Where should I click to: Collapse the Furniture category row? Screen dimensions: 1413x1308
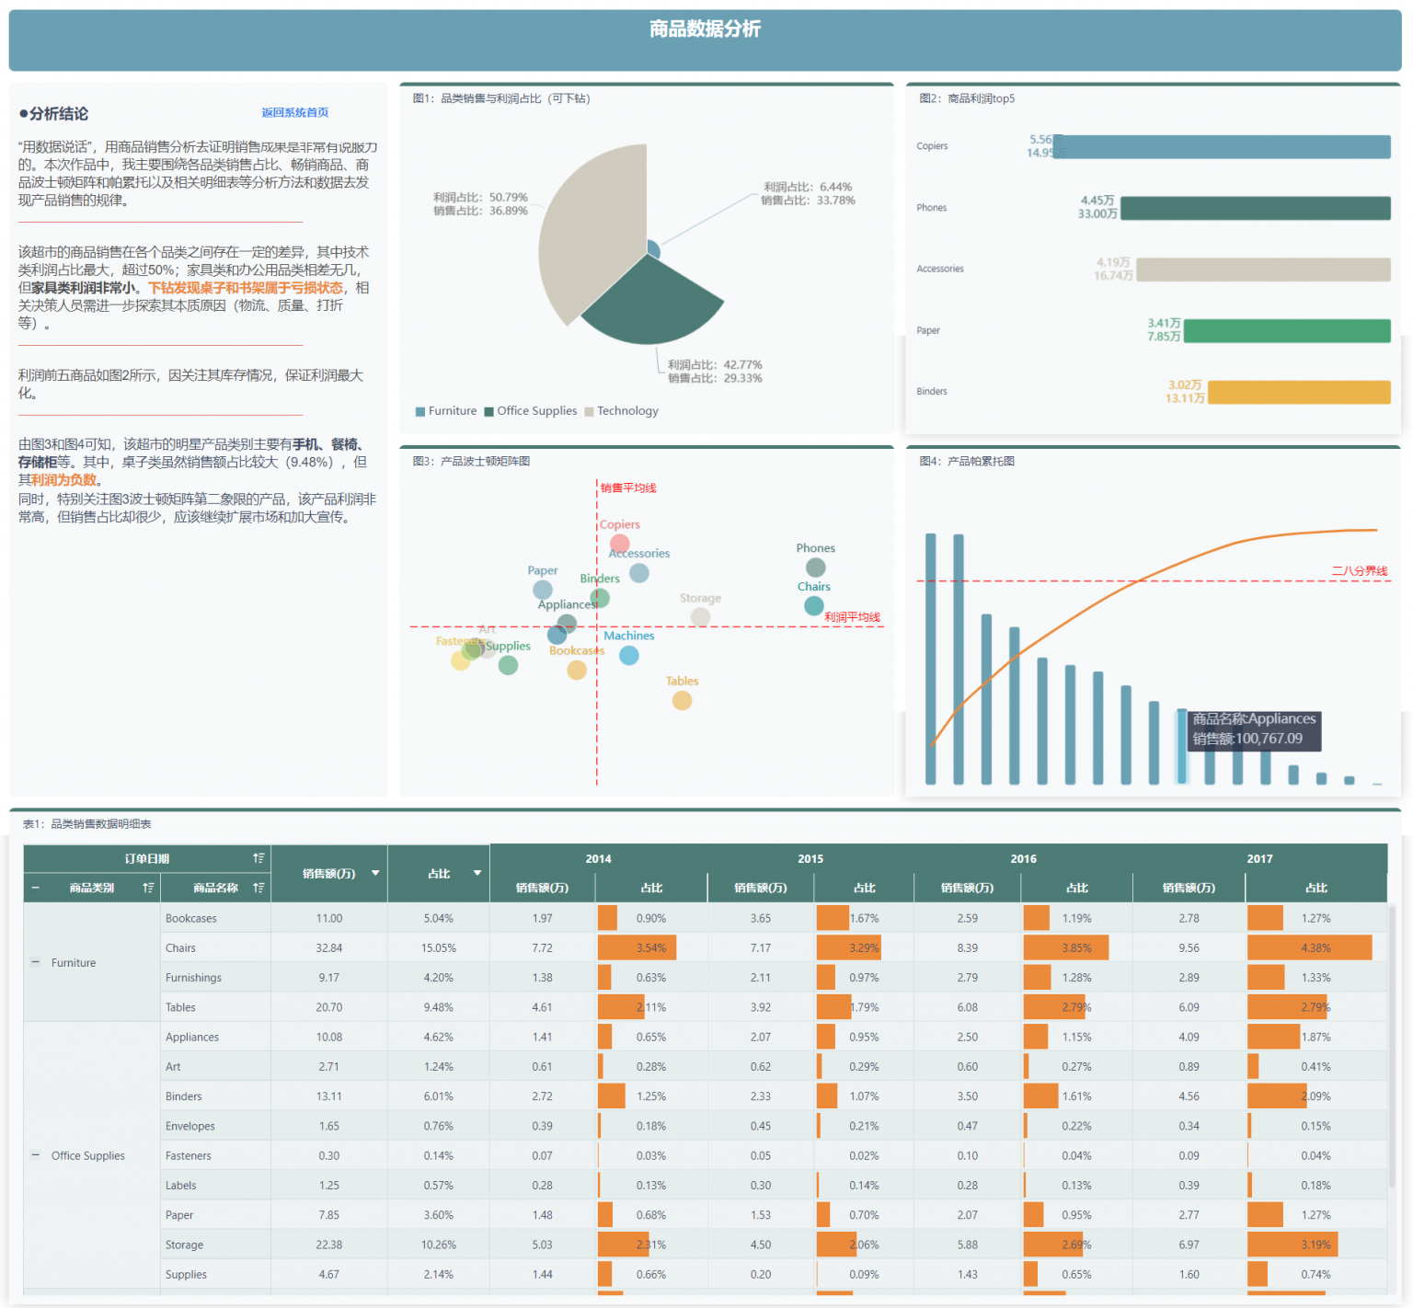coord(36,962)
